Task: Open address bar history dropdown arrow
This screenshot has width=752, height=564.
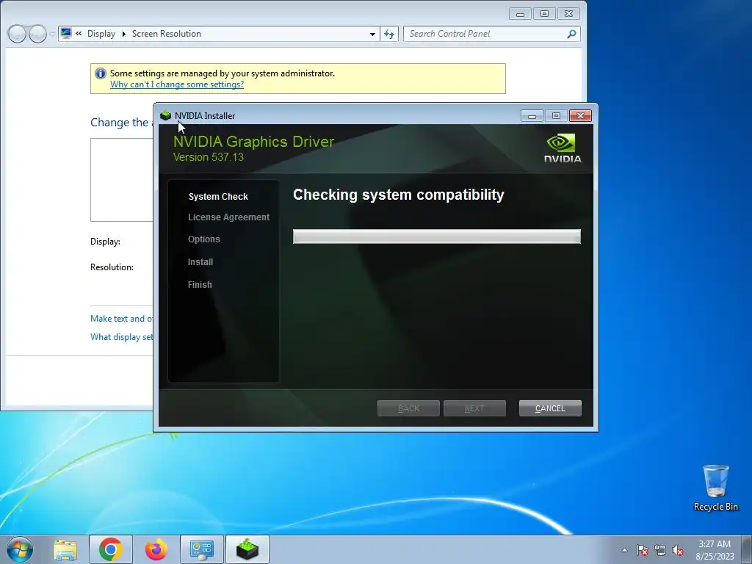Action: (372, 34)
